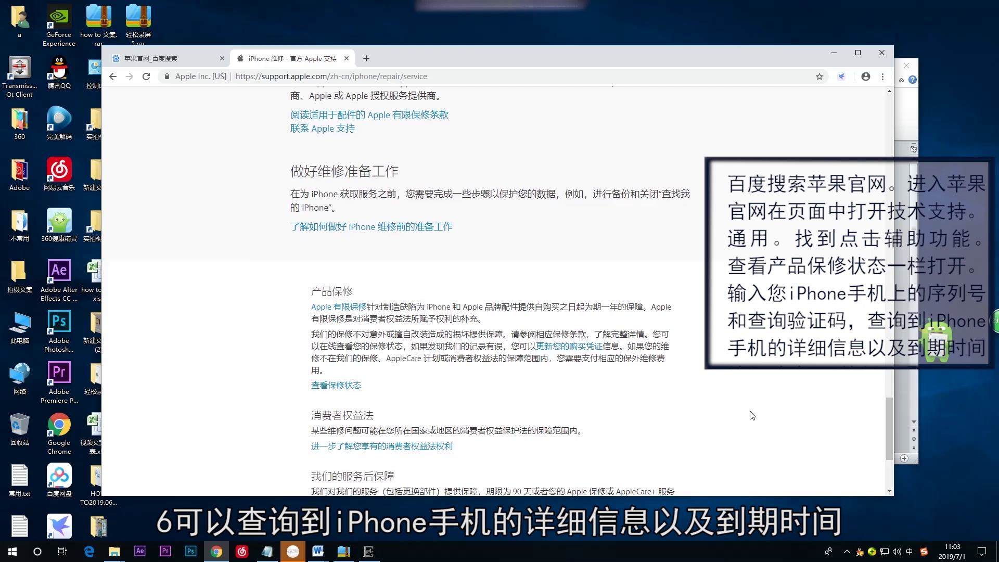Open File Explorer from the taskbar

click(114, 552)
